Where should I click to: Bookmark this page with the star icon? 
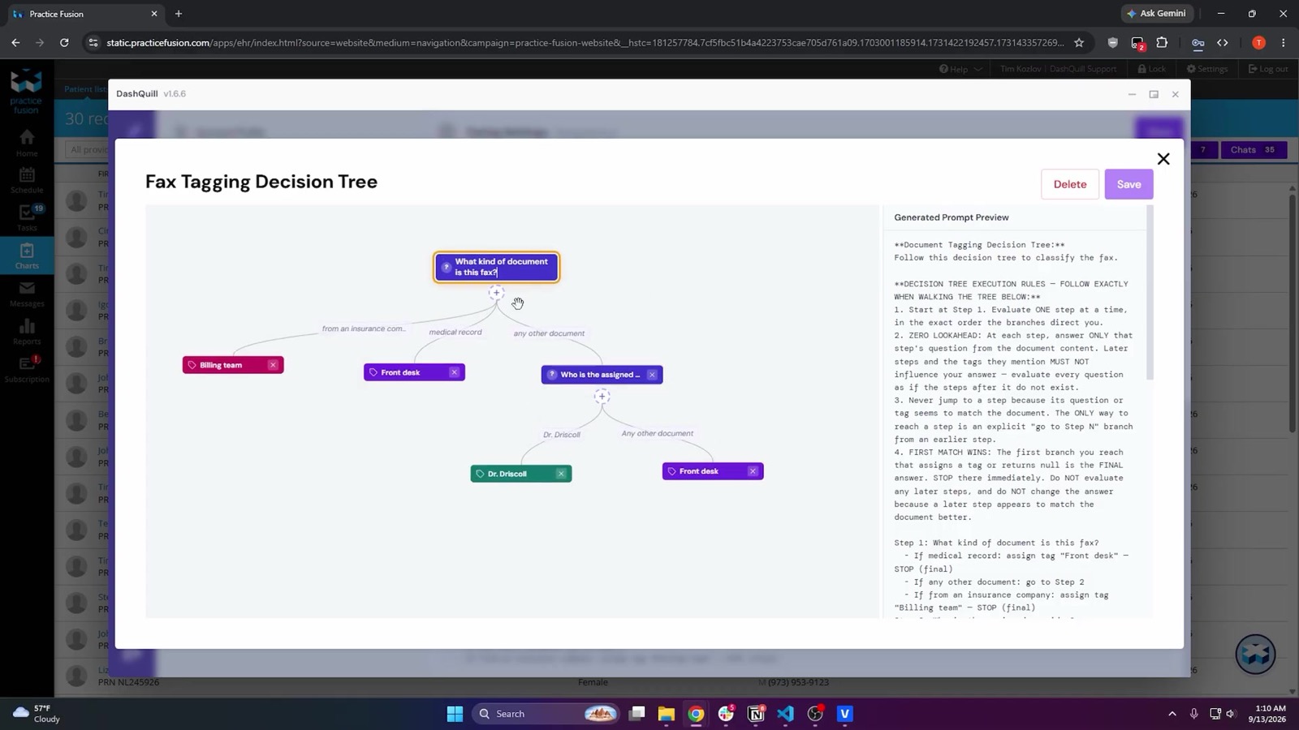(1079, 43)
